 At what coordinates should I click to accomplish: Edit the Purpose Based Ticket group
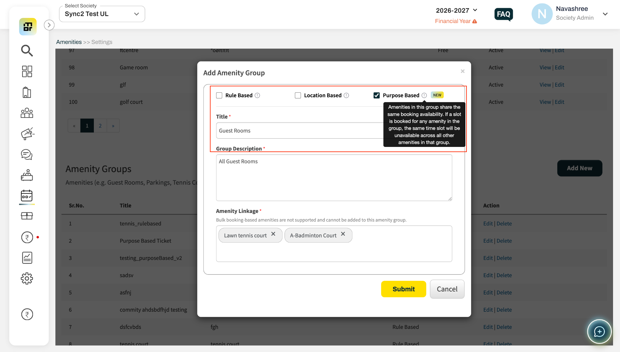click(488, 241)
